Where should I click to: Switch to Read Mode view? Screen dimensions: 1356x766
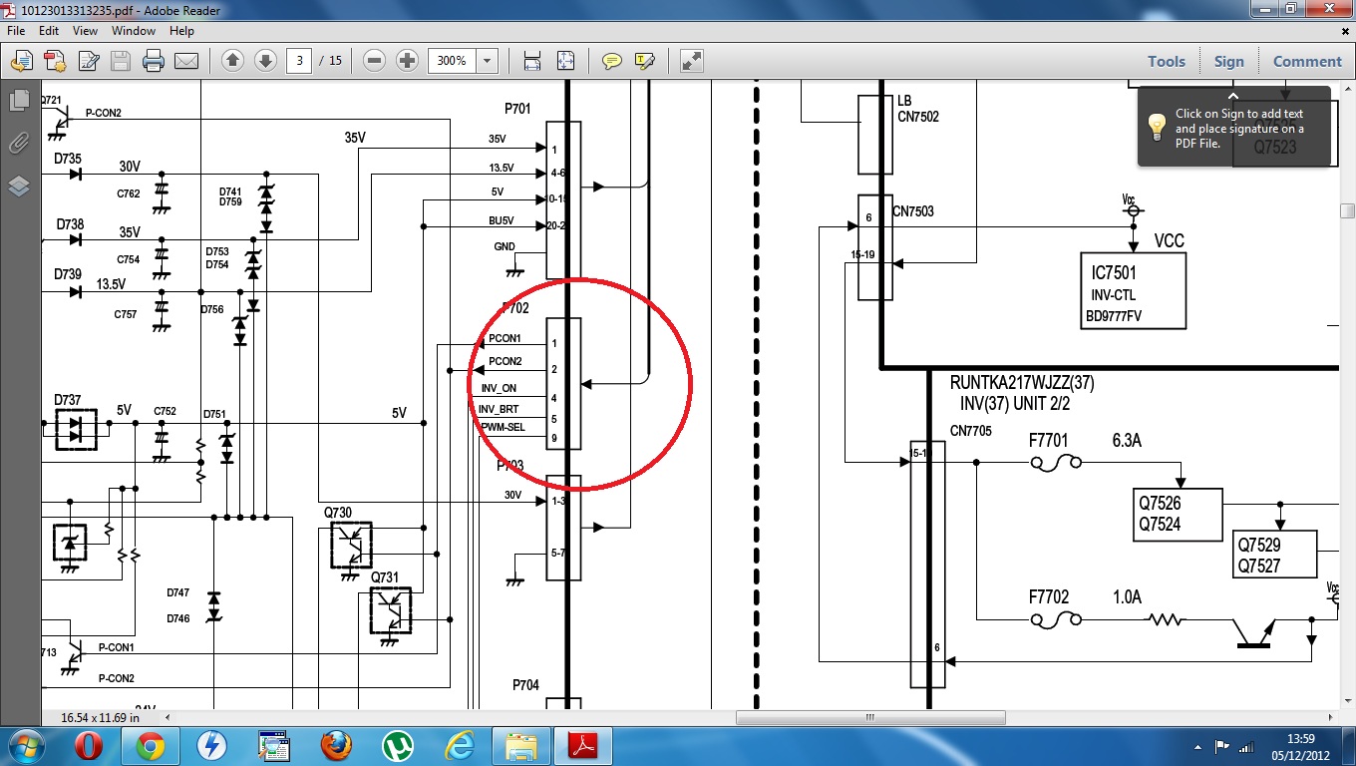point(692,61)
